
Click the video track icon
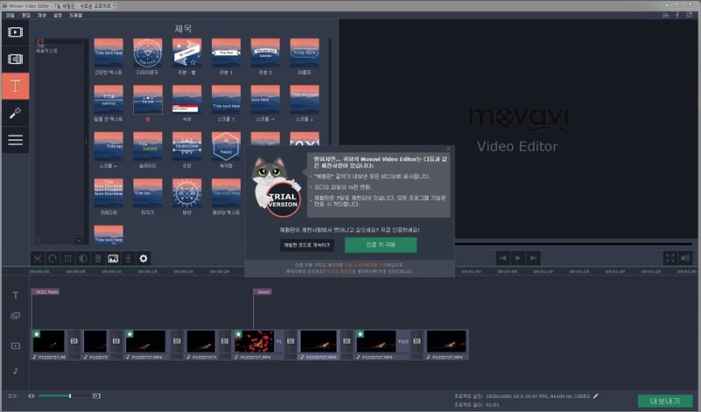[x=16, y=345]
